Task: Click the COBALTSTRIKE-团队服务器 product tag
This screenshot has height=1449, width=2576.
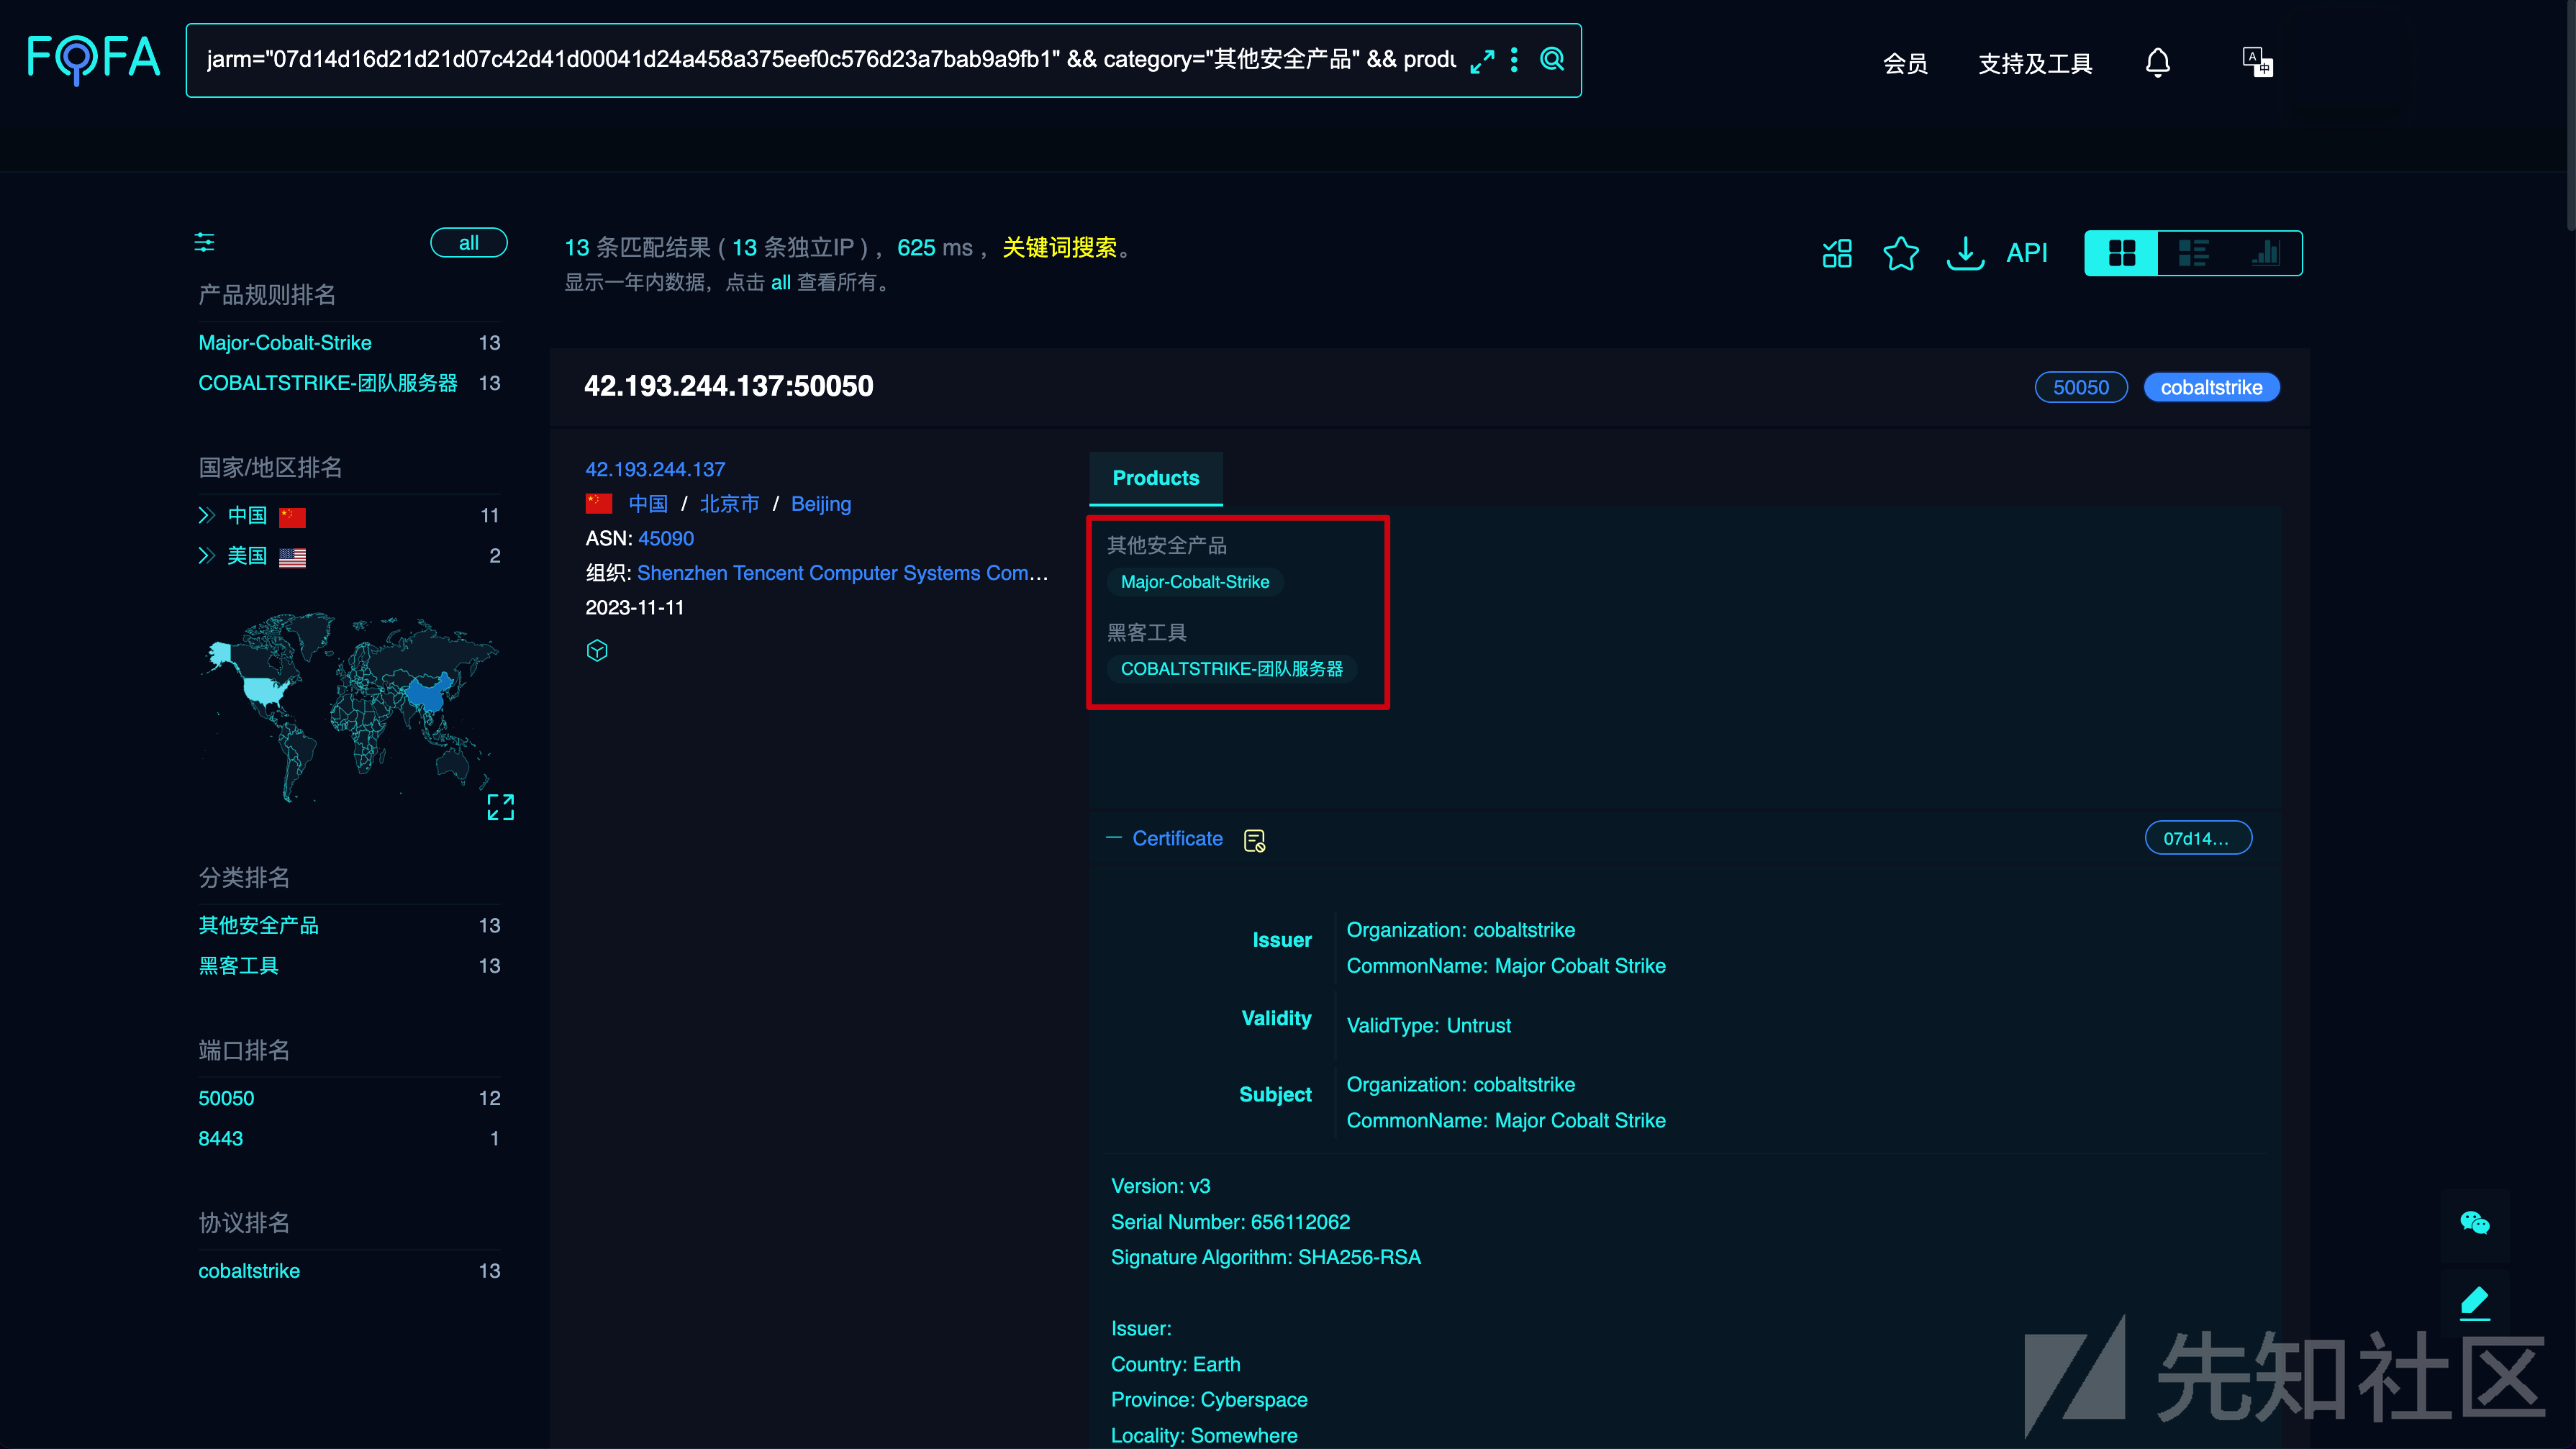Action: pyautogui.click(x=1232, y=669)
